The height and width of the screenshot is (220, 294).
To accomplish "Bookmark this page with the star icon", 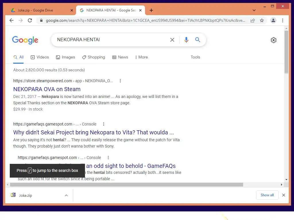I will (x=262, y=20).
